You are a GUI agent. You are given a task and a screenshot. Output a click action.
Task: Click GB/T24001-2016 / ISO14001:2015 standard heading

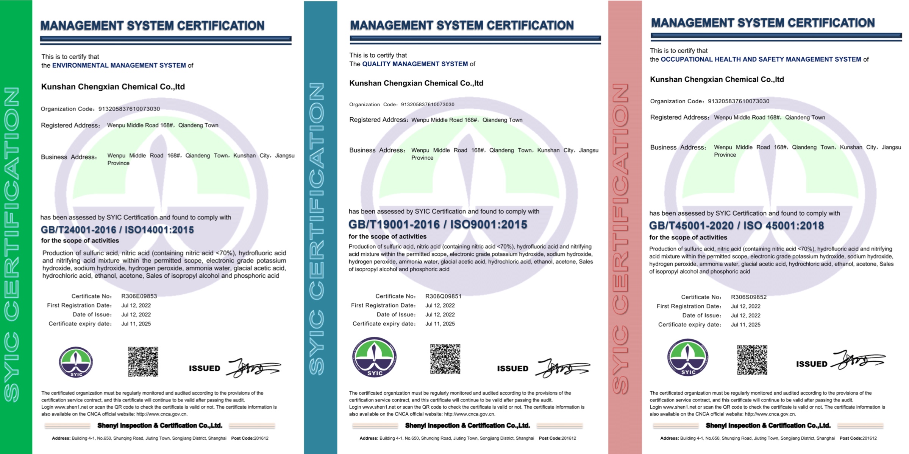pyautogui.click(x=117, y=230)
